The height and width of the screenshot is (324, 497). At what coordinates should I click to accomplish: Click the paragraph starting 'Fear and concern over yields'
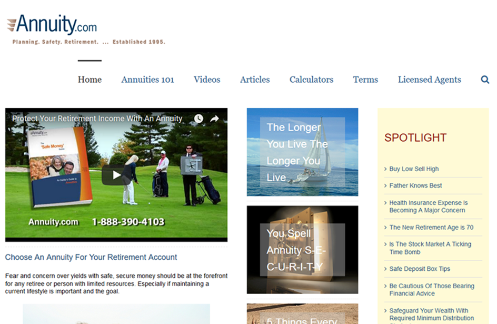coord(116,284)
